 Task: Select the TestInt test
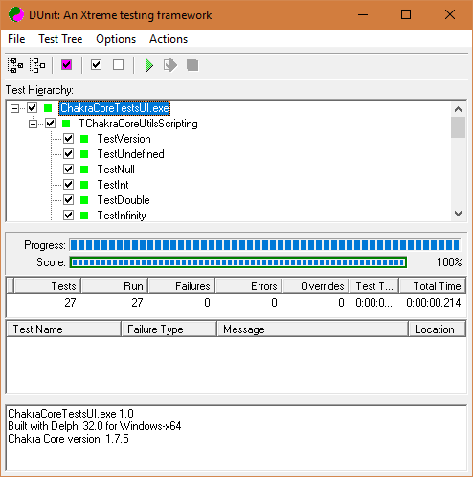click(x=113, y=185)
